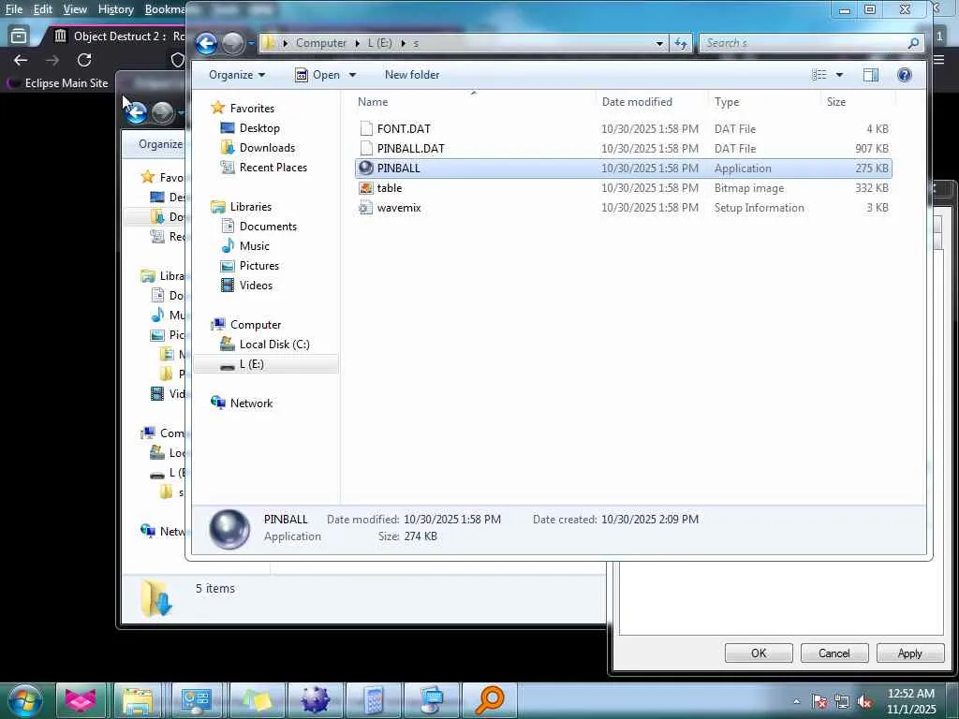The width and height of the screenshot is (959, 719).
Task: Click the Refresh button beside address bar
Action: (680, 43)
